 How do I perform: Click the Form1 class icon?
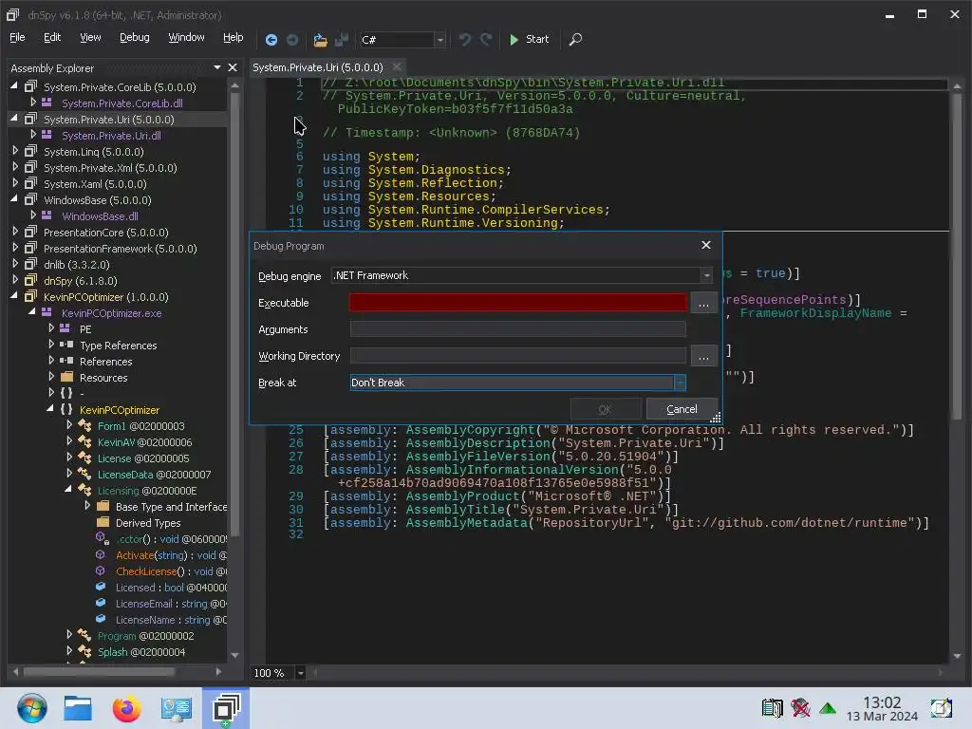tap(84, 425)
